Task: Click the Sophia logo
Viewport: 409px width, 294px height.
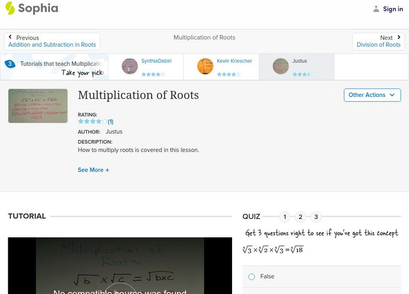Action: click(x=32, y=9)
